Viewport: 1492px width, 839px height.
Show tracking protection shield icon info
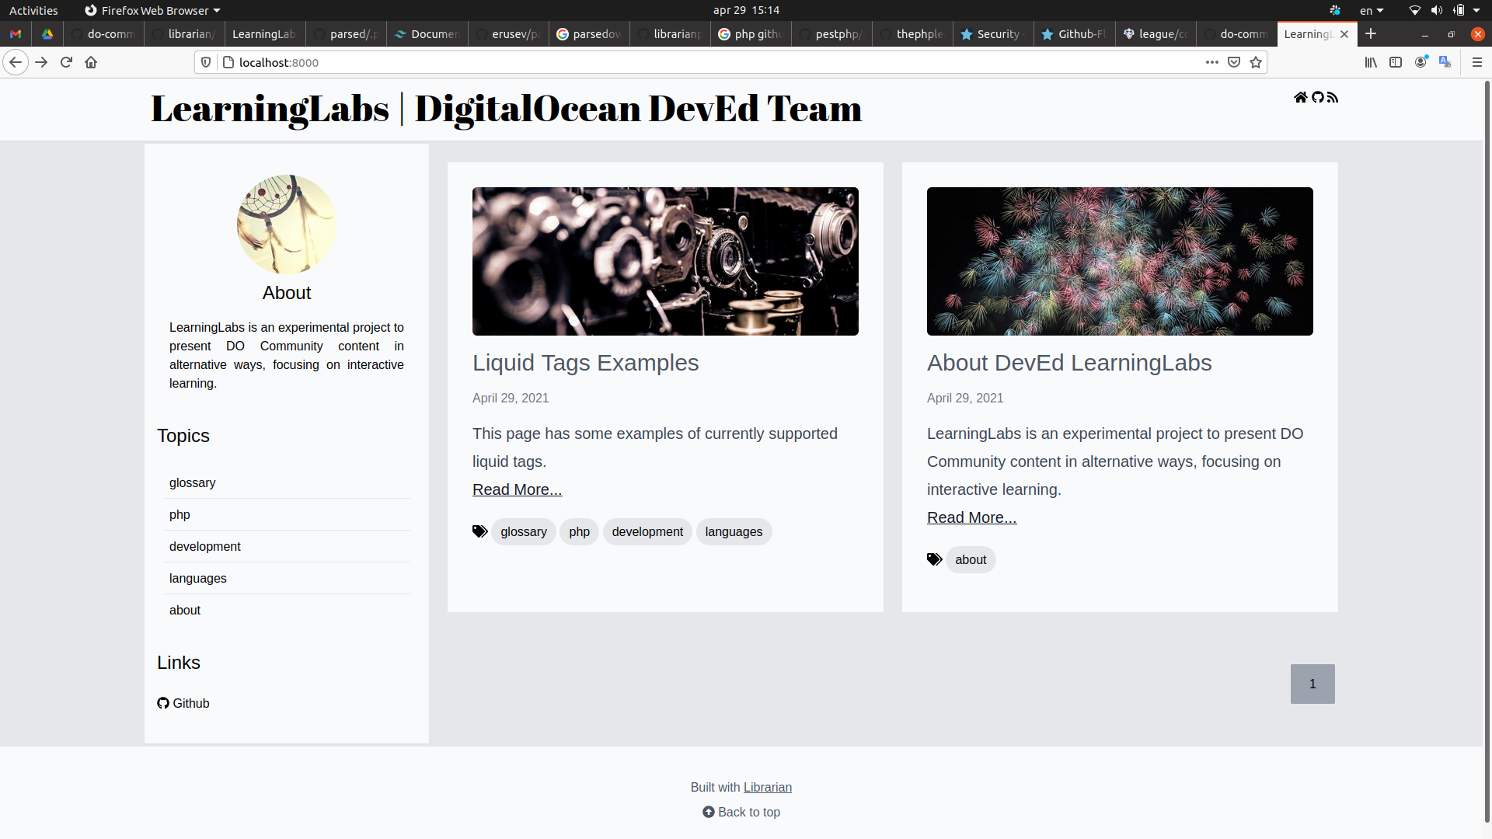click(x=206, y=62)
